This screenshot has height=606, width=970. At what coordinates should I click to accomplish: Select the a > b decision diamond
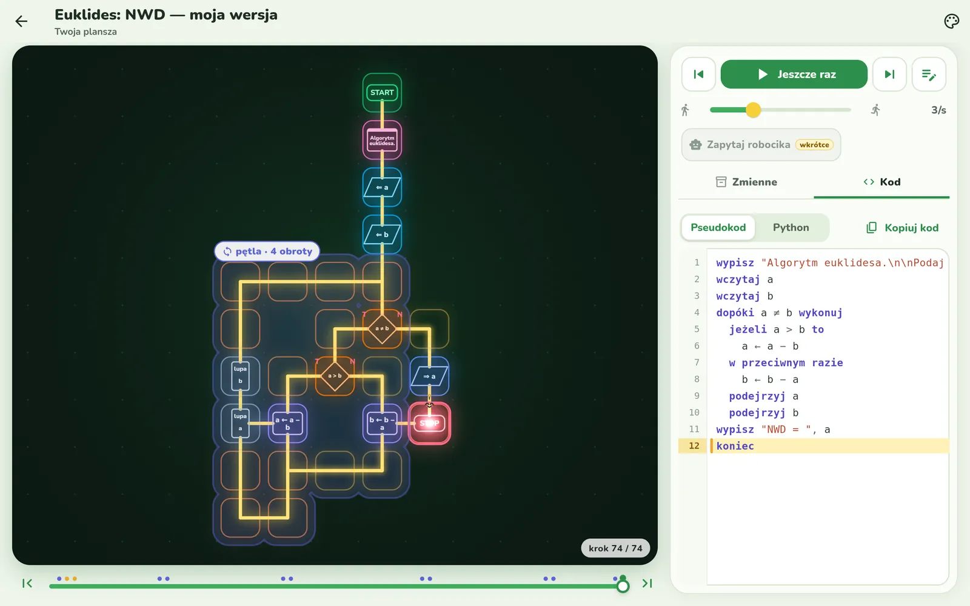[335, 376]
